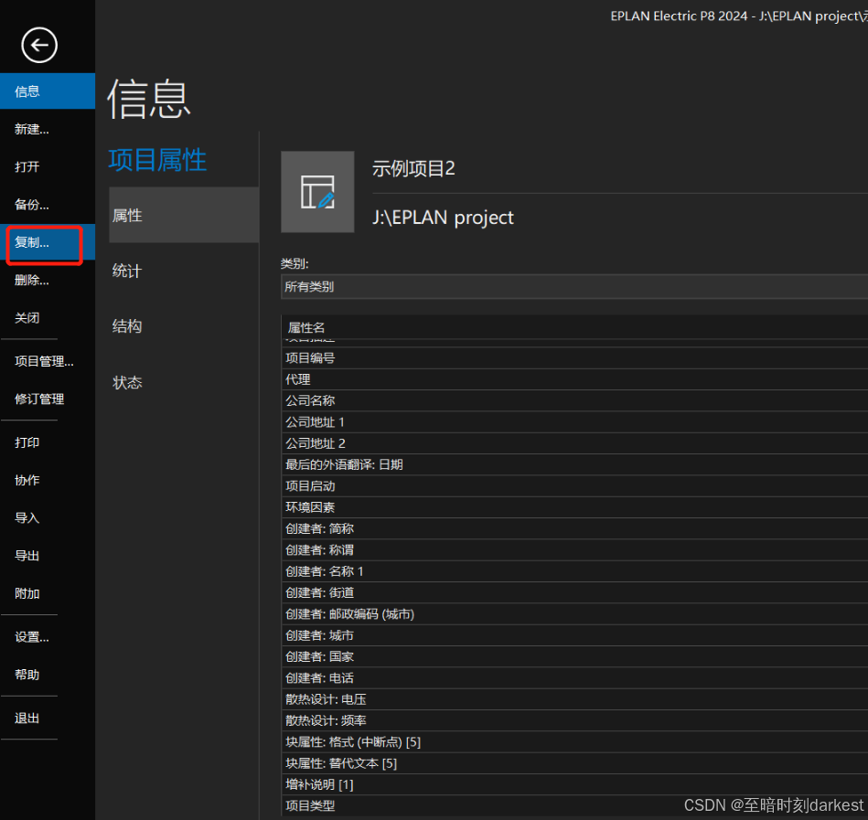Switch to the 状态 tab

click(184, 382)
